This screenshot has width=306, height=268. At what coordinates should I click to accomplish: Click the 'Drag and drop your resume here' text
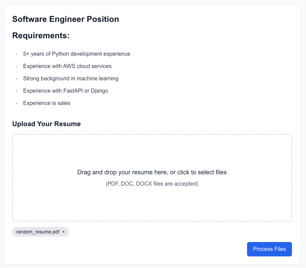pyautogui.click(x=152, y=172)
